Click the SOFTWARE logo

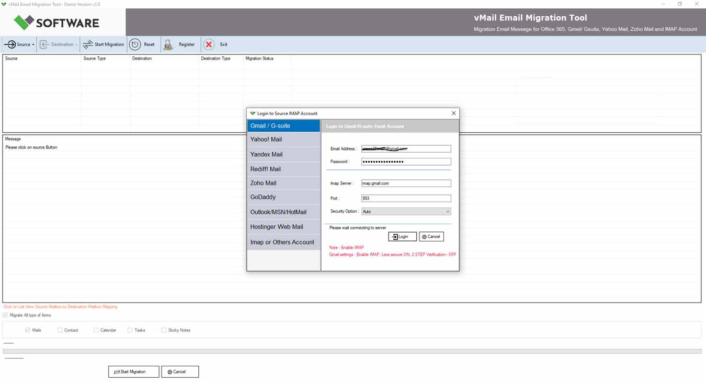click(56, 22)
